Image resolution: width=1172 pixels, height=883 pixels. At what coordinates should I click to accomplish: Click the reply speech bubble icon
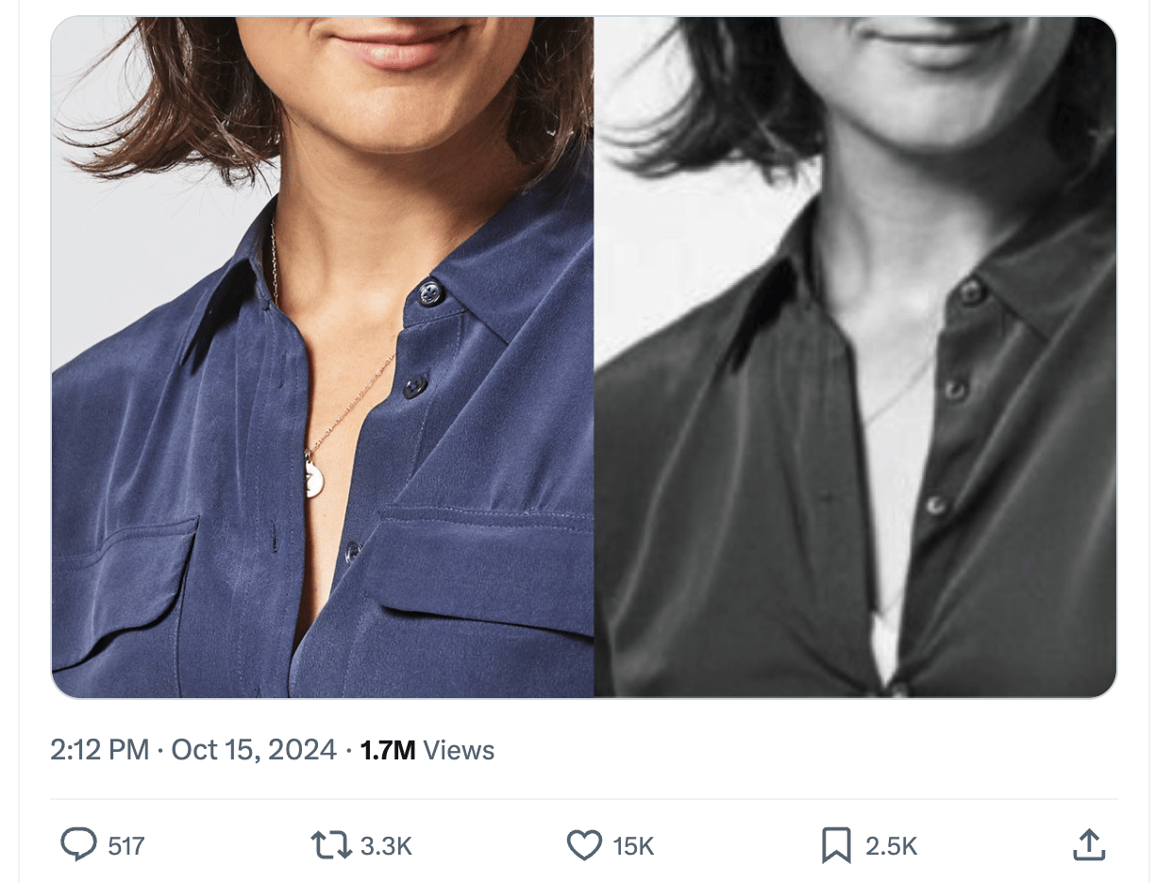[x=79, y=845]
